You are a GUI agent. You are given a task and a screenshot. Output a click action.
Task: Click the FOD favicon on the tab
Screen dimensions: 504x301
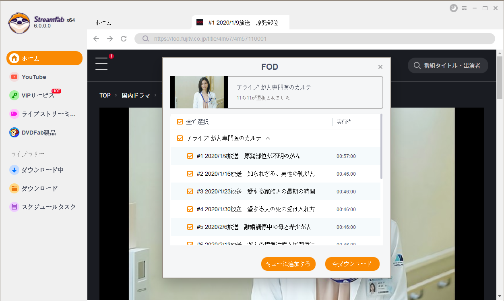click(x=200, y=23)
